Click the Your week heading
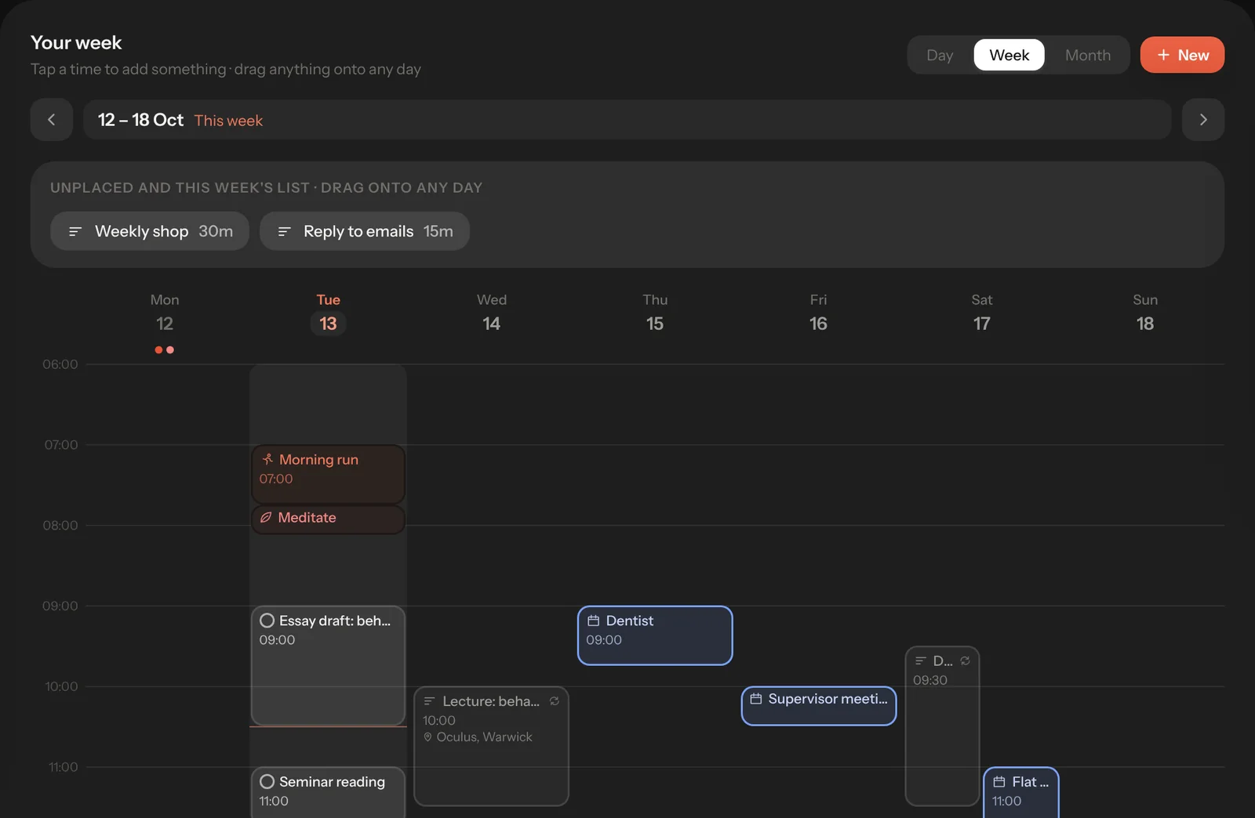The width and height of the screenshot is (1255, 818). coord(76,42)
